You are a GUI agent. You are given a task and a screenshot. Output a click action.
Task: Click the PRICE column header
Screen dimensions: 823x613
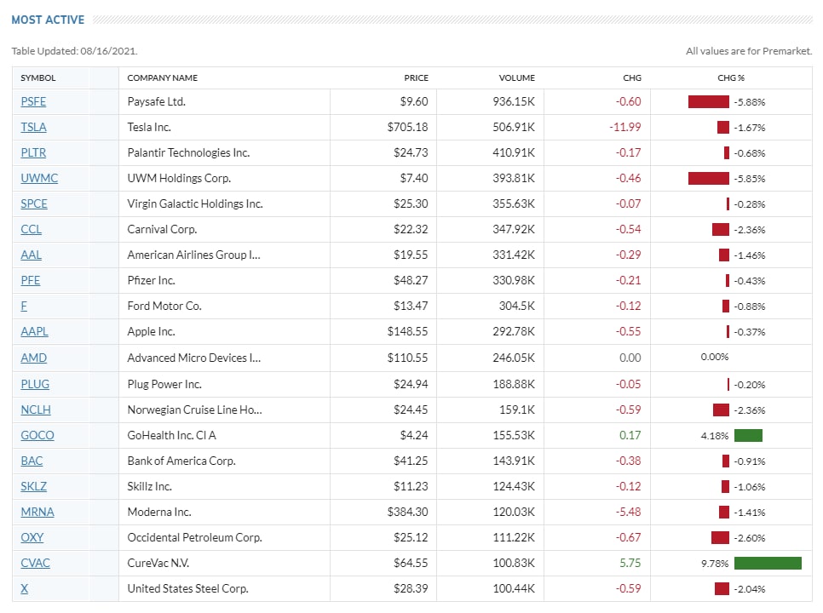point(417,78)
